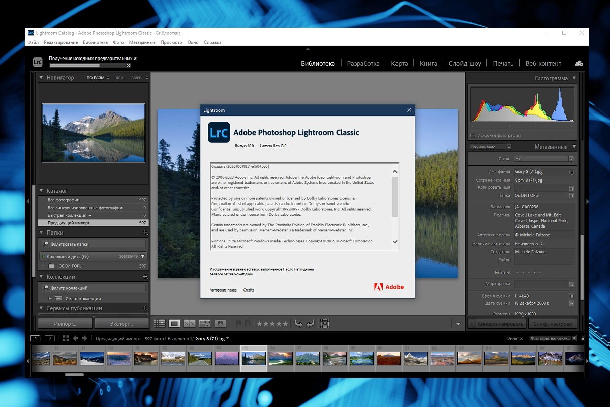Activate the People face view icon

coord(220,323)
